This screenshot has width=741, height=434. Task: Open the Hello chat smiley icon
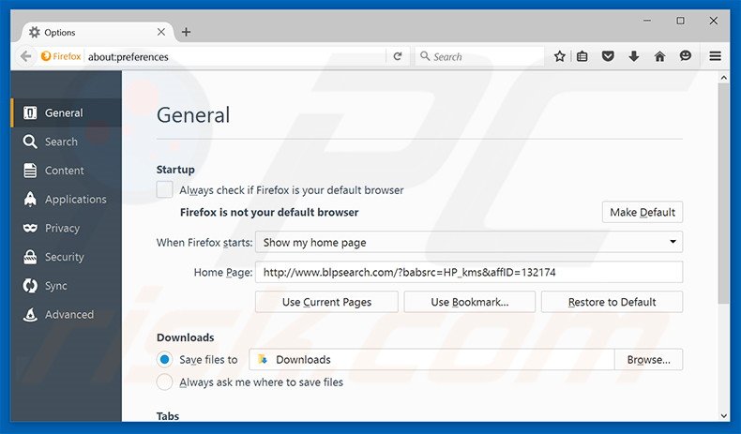686,56
